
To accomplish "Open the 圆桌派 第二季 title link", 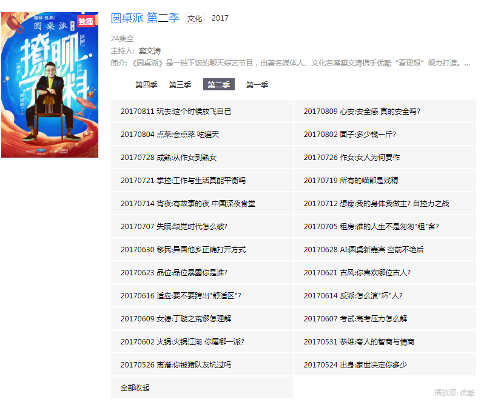I will 145,18.
